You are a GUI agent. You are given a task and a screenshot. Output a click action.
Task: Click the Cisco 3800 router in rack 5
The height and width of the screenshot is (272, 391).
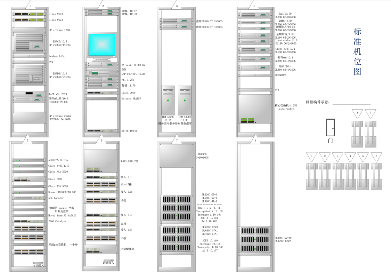(29, 179)
